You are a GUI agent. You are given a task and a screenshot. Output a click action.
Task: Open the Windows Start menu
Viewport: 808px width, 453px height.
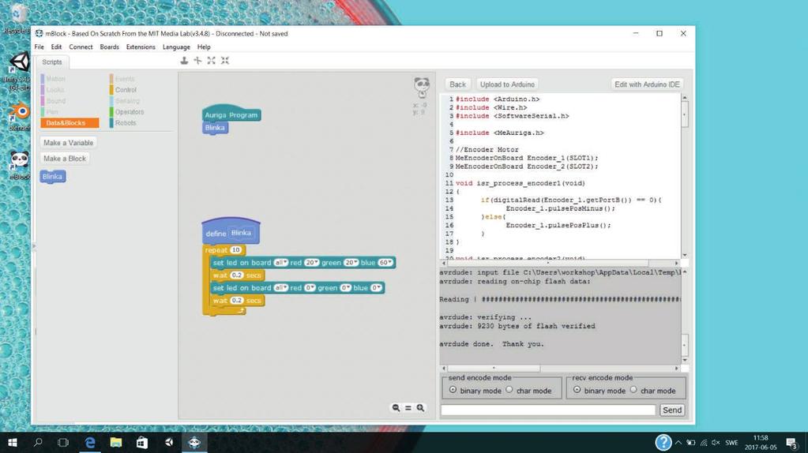coord(13,442)
